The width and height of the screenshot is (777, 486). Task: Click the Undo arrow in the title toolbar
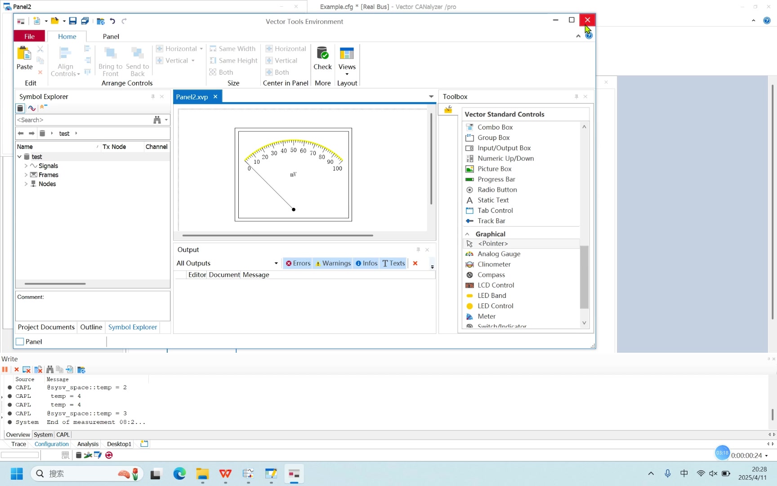[112, 21]
